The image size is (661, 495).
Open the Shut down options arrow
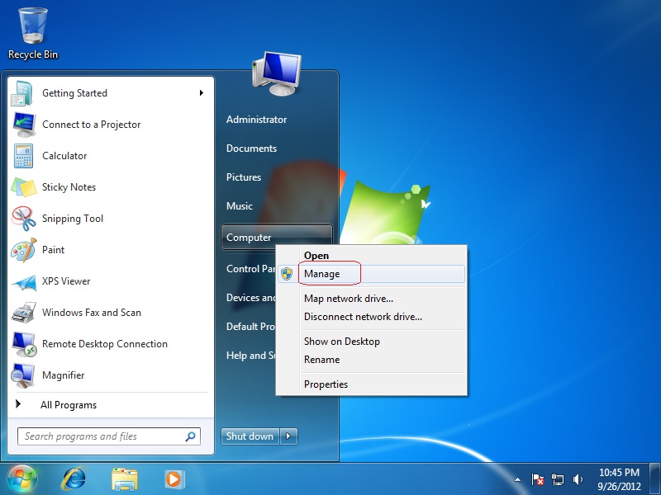pos(288,436)
